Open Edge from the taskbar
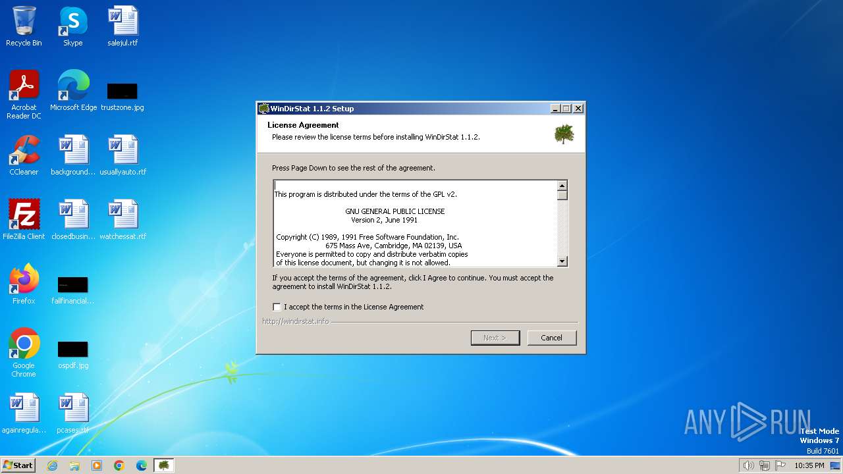The image size is (843, 474). (142, 465)
